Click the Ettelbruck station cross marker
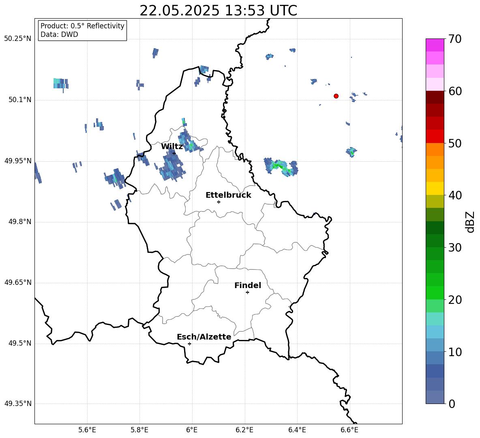The height and width of the screenshot is (438, 480). 219,202
